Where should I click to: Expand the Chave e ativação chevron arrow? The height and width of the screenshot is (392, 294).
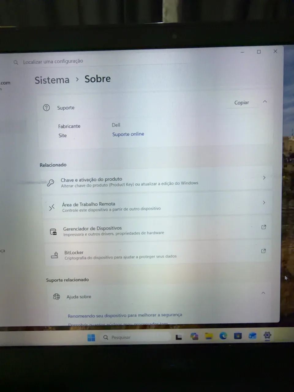264,178
